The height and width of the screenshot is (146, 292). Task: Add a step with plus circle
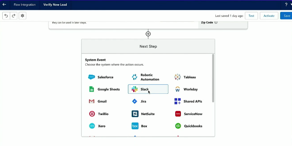pos(148,34)
